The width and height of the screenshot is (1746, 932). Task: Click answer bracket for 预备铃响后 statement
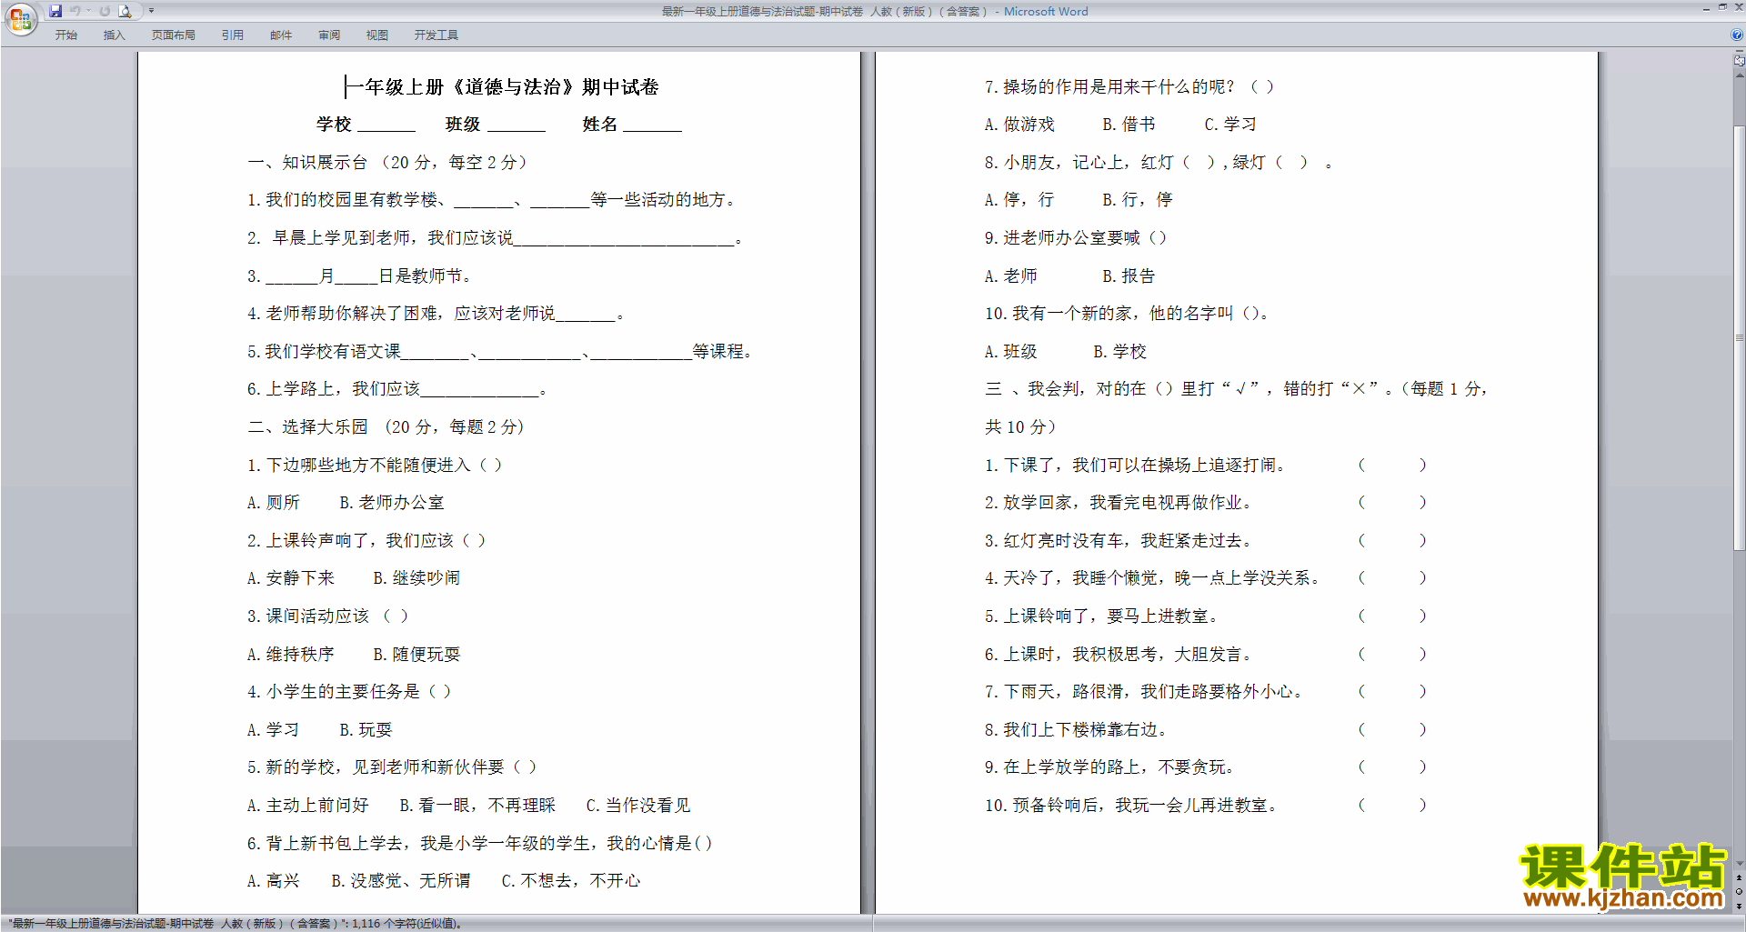click(x=1392, y=805)
